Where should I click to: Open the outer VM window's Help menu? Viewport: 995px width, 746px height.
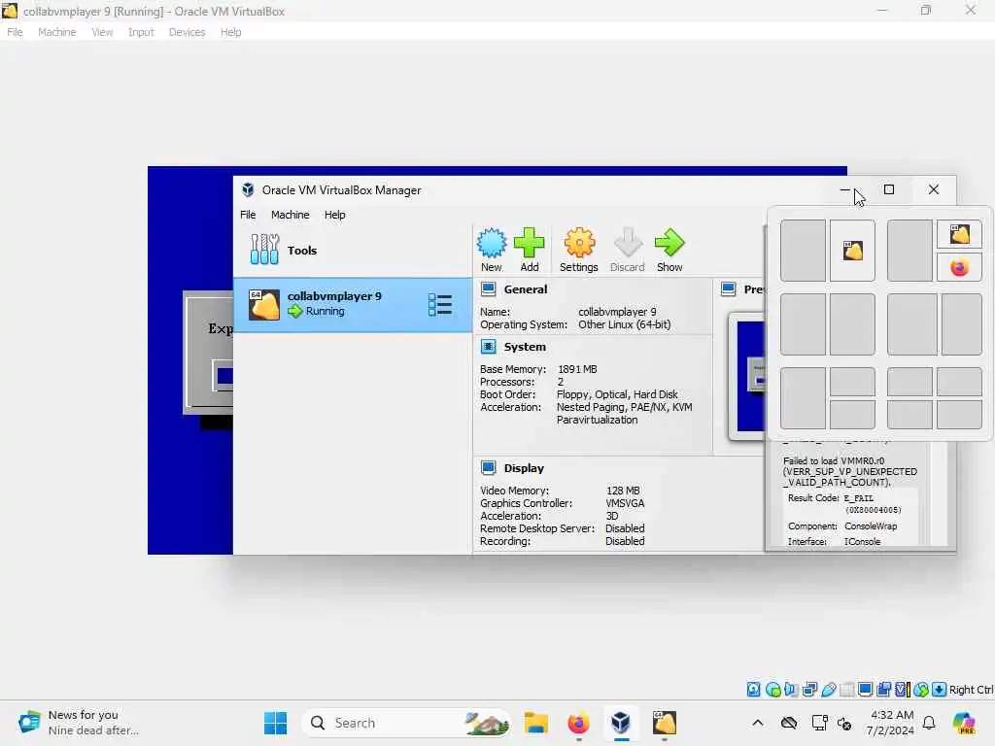click(x=230, y=32)
